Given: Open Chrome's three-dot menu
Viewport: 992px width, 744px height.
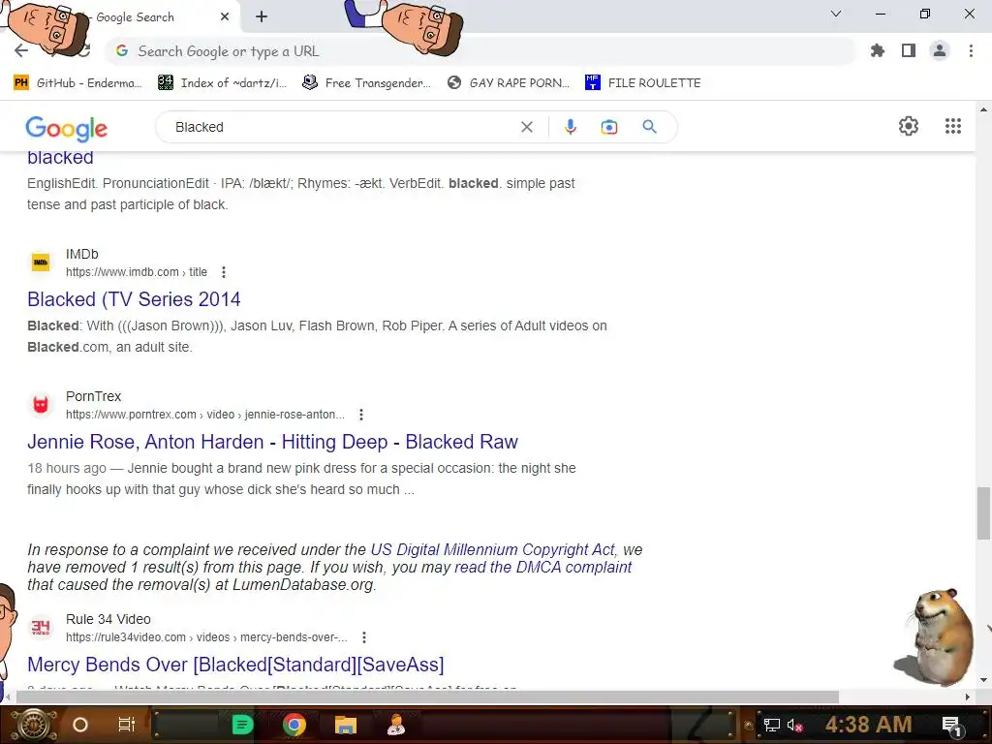Looking at the screenshot, I should click(971, 50).
